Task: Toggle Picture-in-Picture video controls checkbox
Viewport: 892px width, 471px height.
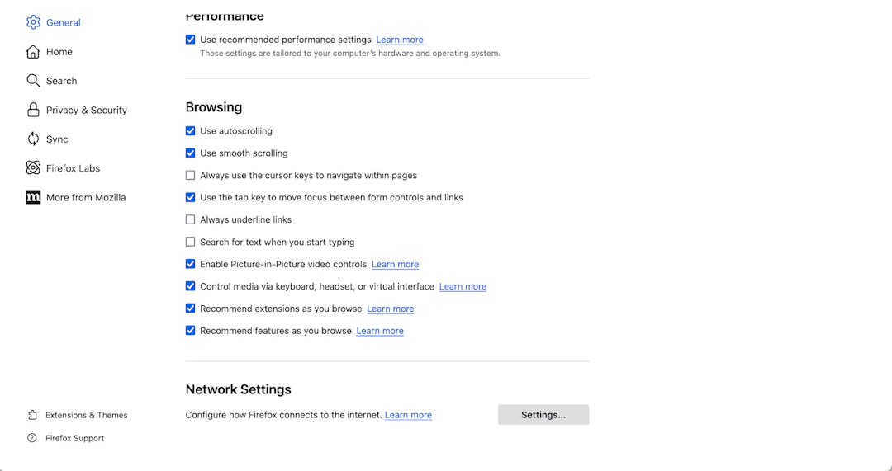Action: click(x=190, y=264)
